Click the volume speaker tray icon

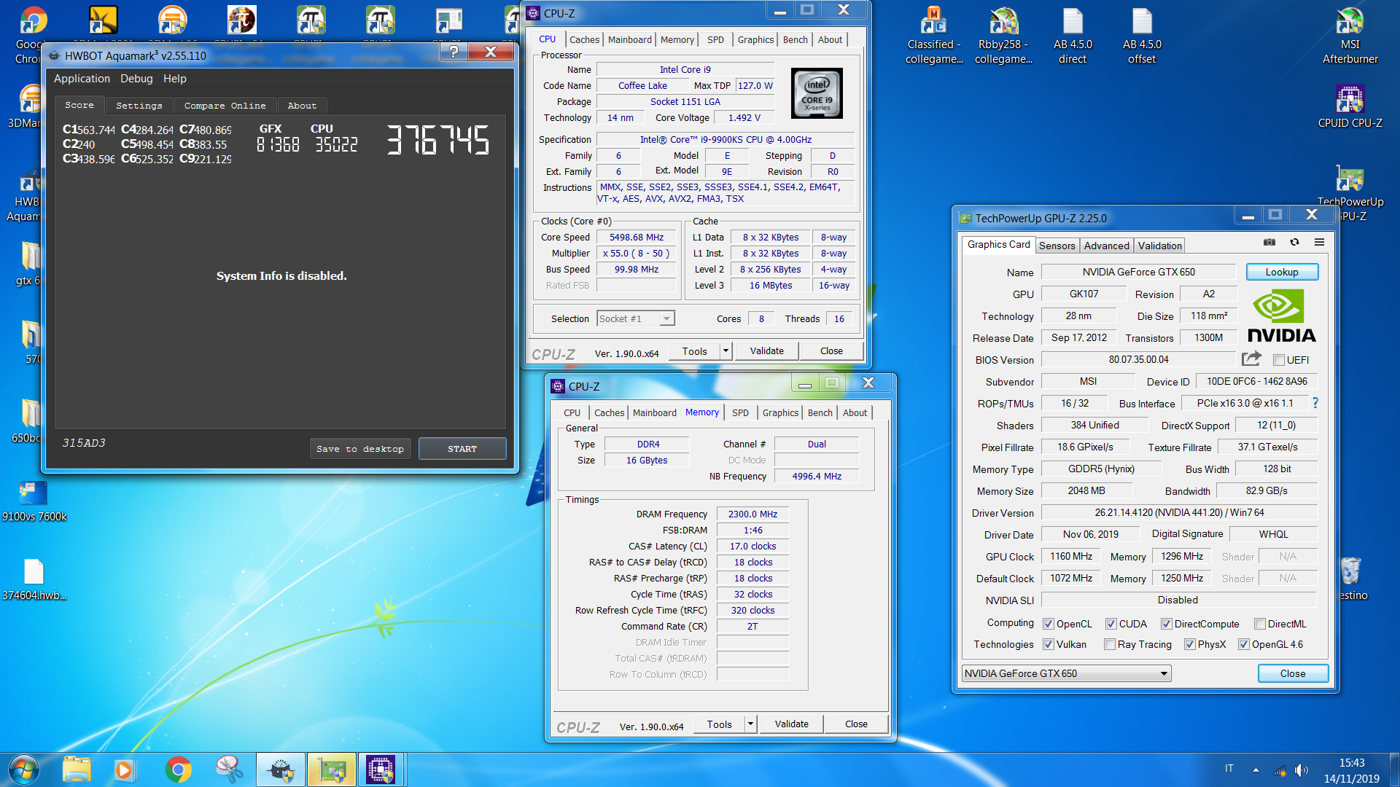1301,770
